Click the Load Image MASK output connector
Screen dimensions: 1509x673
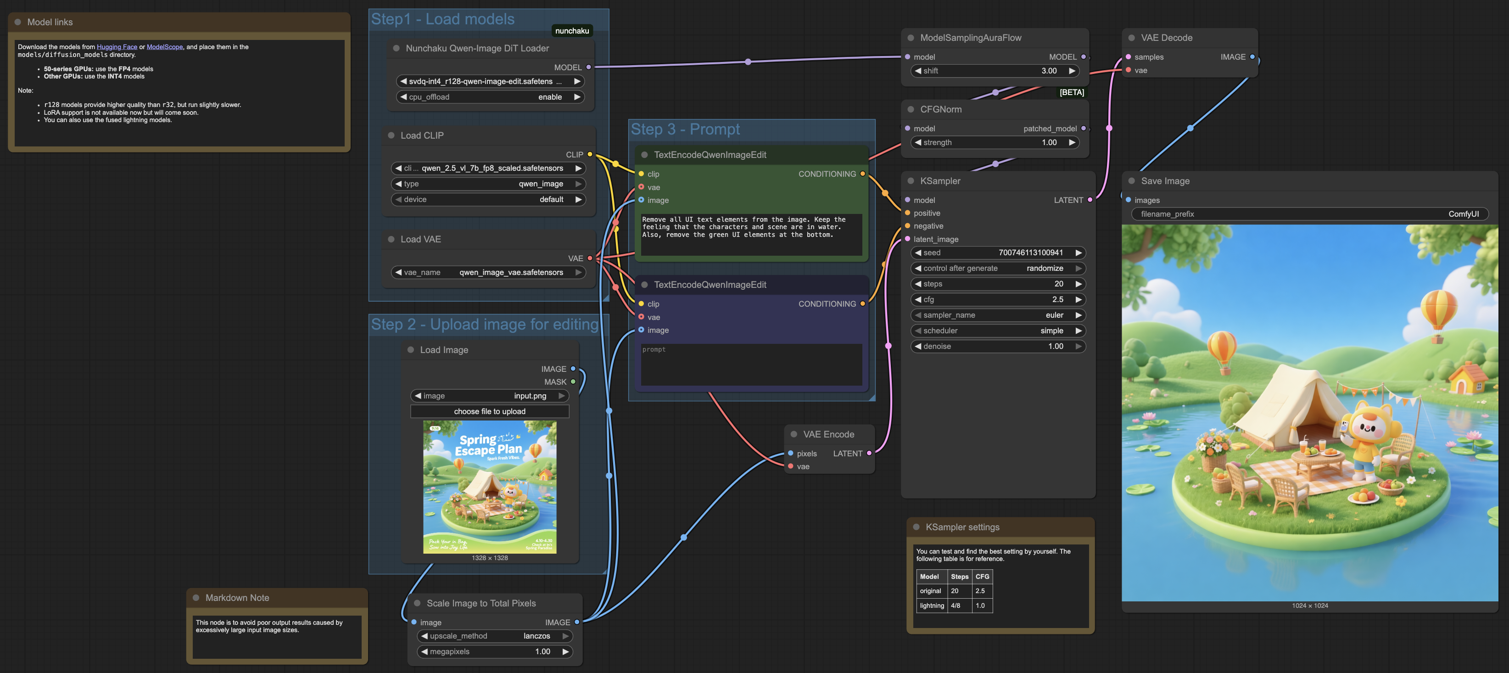[573, 382]
